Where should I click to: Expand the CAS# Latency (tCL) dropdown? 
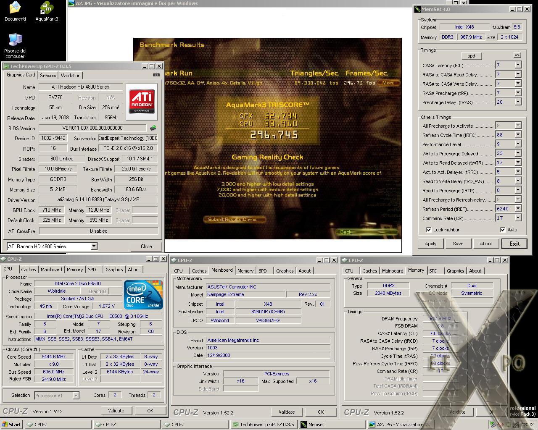click(518, 65)
